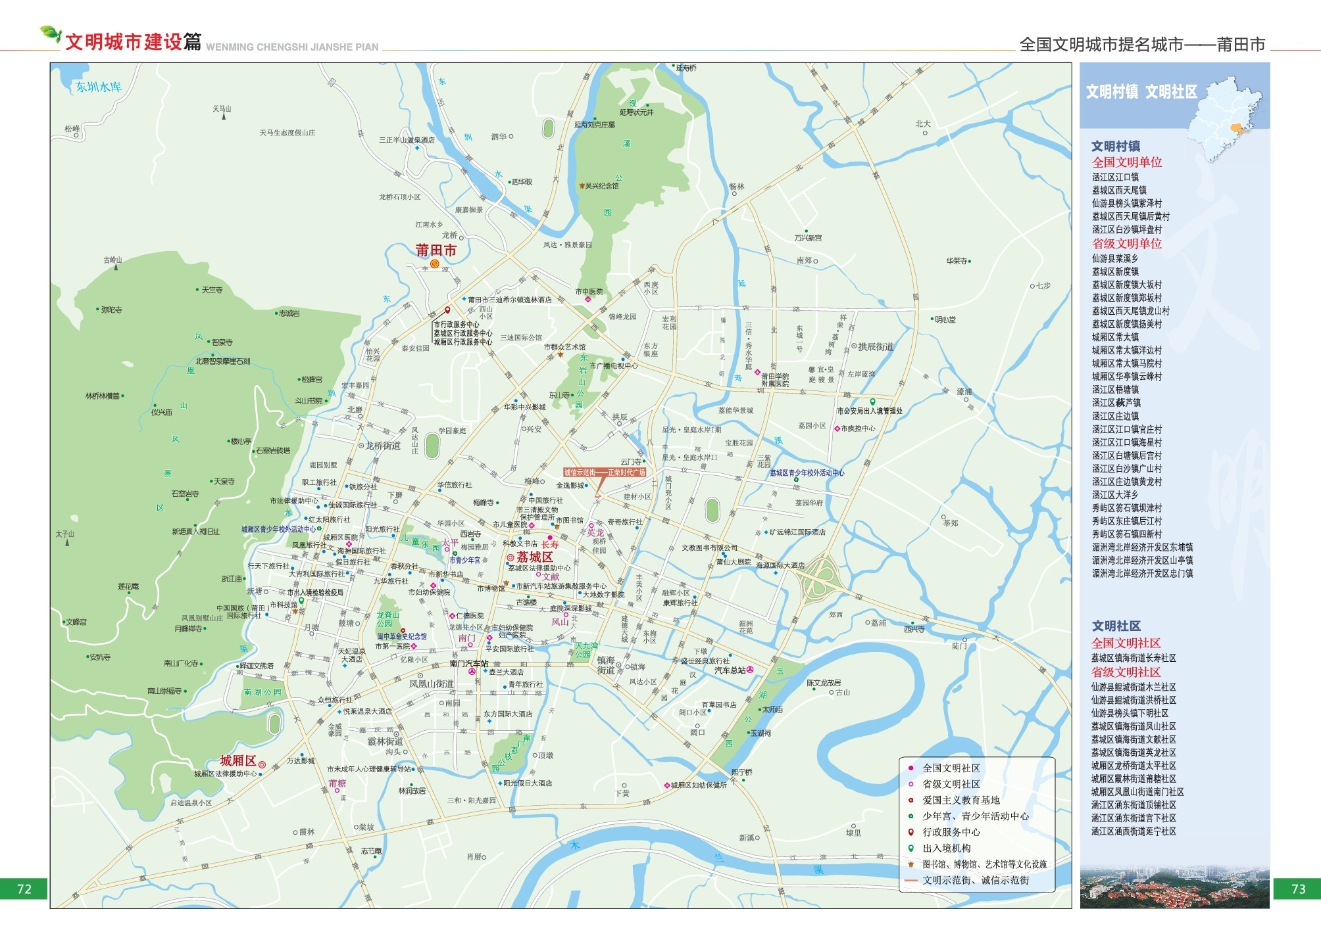Click the 出入境机构 green pin in legend
1321x951 pixels.
[911, 848]
